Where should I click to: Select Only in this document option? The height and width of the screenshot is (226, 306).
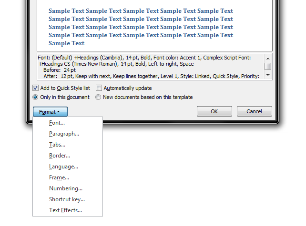pos(36,97)
